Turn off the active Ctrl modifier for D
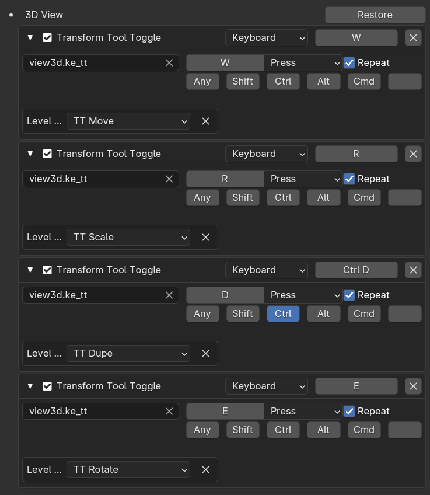This screenshot has width=430, height=495. [x=283, y=314]
